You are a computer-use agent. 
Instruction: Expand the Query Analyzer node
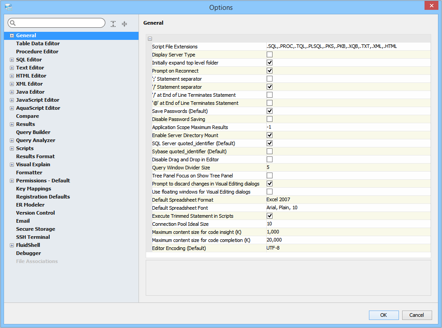coord(12,140)
